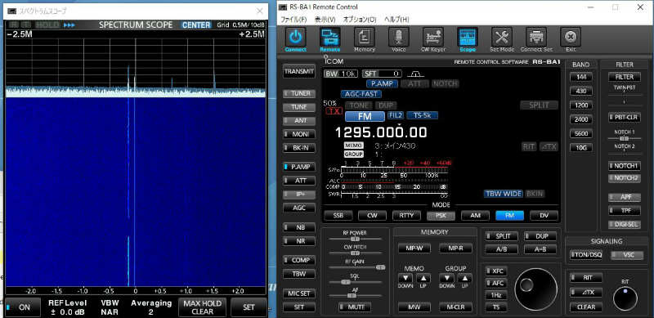
Task: Toggle the P.AMP preamp button
Action: click(x=298, y=167)
